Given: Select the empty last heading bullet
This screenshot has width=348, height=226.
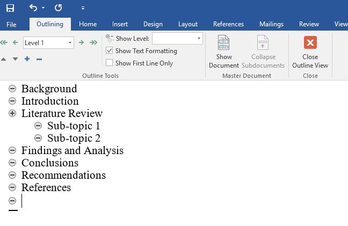Looking at the screenshot, I should (12, 201).
